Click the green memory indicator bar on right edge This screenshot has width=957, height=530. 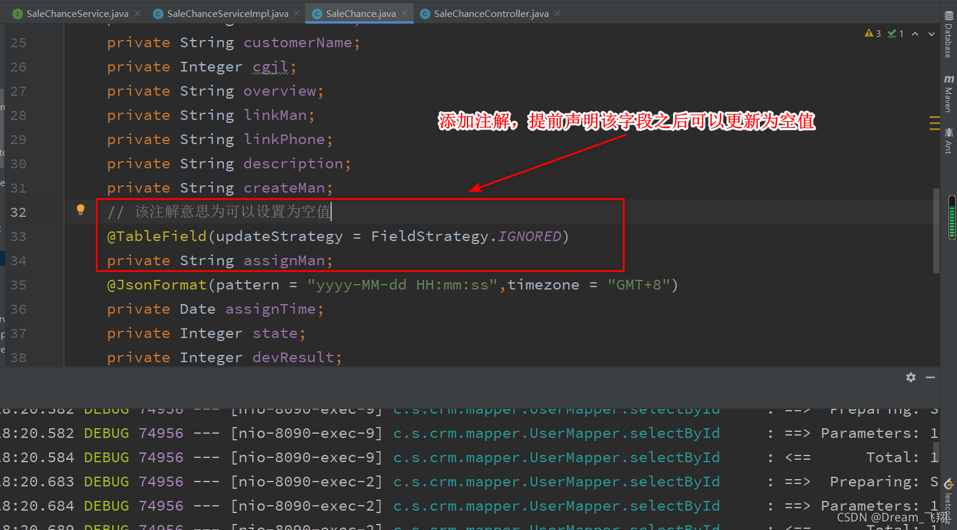tap(952, 218)
